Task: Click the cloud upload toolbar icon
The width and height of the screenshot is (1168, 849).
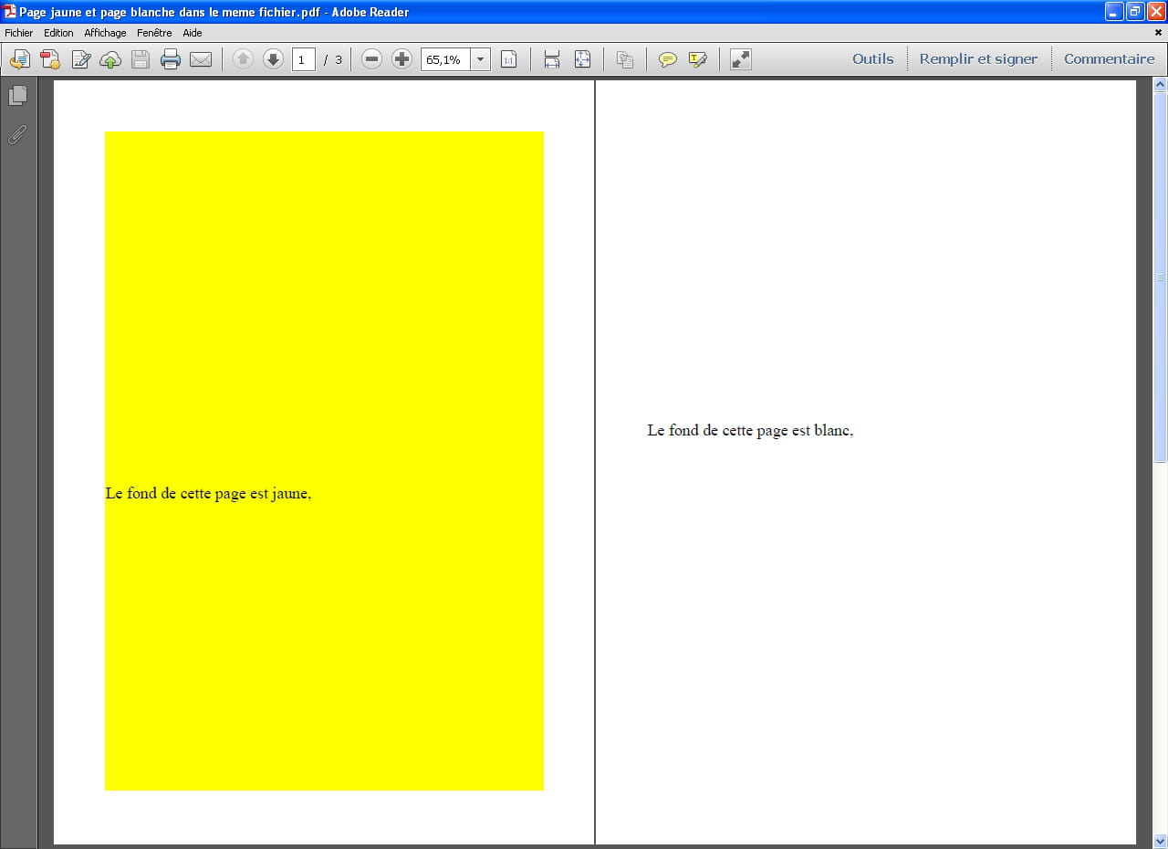Action: pos(110,59)
